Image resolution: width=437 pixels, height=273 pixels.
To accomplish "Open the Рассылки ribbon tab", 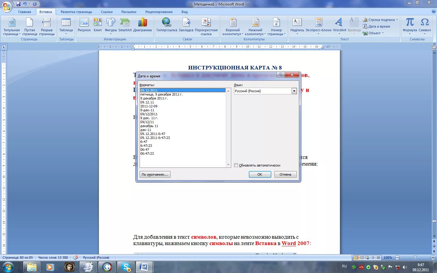I will (129, 12).
